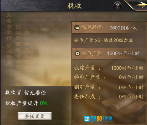Click the 铜矿产量 entry
147x125 pixels.
tap(109, 87)
